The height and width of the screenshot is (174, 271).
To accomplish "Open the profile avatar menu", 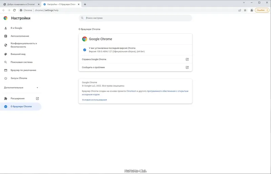I will point(252,10).
